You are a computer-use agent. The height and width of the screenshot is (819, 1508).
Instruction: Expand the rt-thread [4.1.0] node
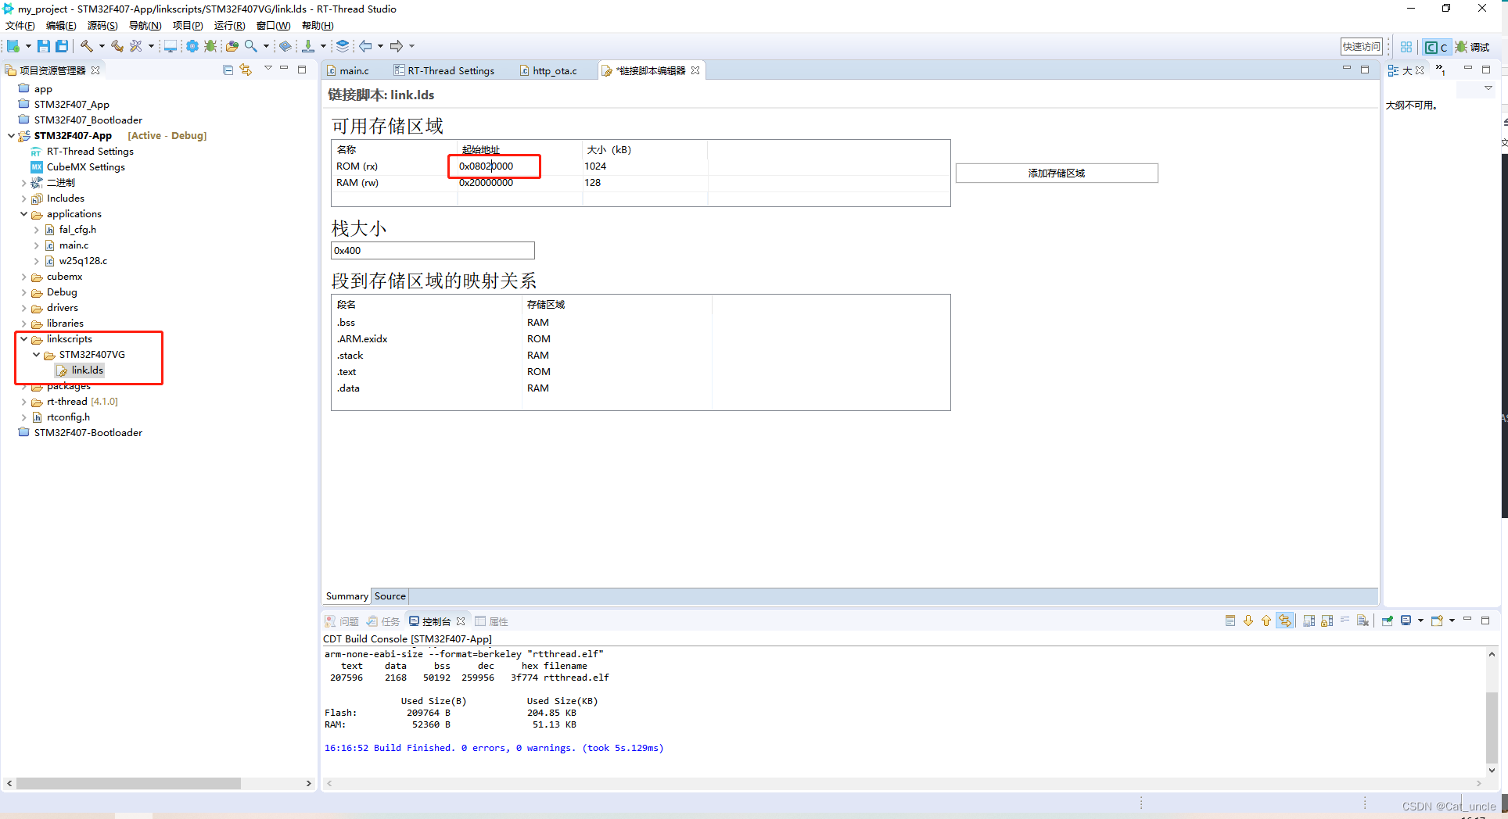click(24, 401)
